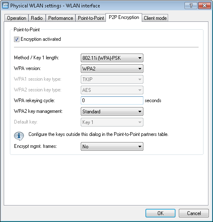Open the WPA2 key management dropdown
The width and height of the screenshot is (213, 222).
(112, 112)
